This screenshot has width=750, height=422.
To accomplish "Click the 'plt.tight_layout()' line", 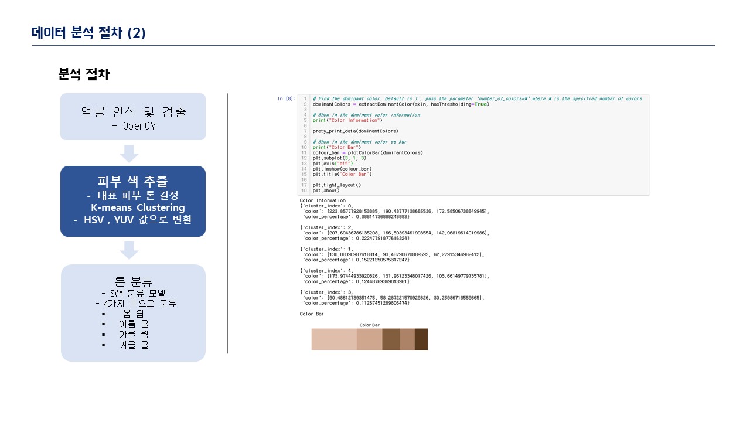I will click(337, 185).
